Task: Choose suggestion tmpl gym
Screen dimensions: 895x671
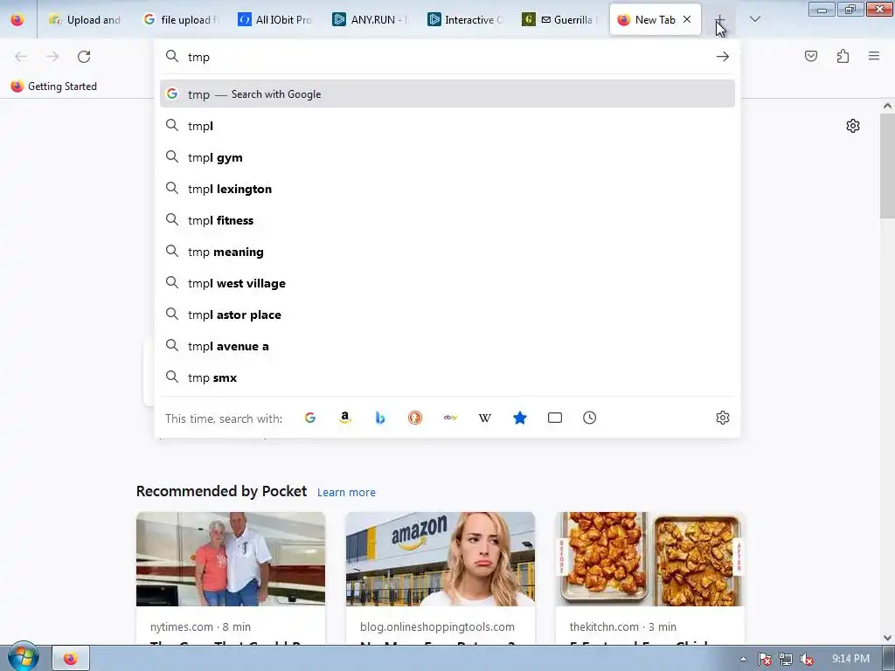Action: click(447, 157)
